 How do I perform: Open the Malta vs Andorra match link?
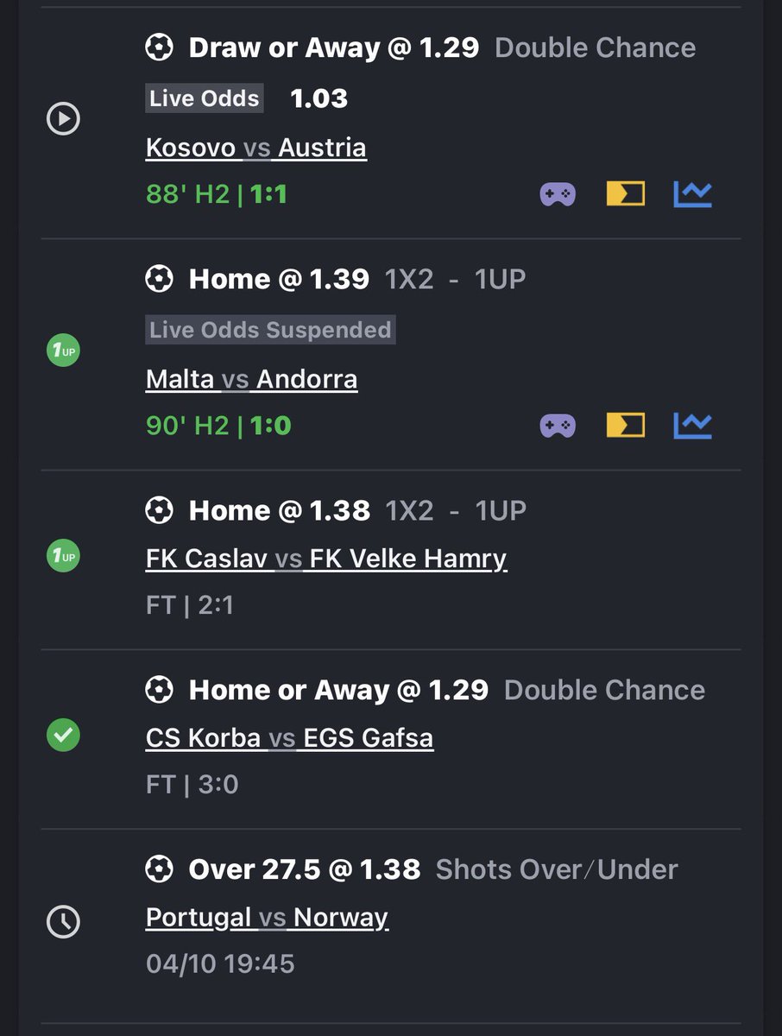[x=252, y=379]
